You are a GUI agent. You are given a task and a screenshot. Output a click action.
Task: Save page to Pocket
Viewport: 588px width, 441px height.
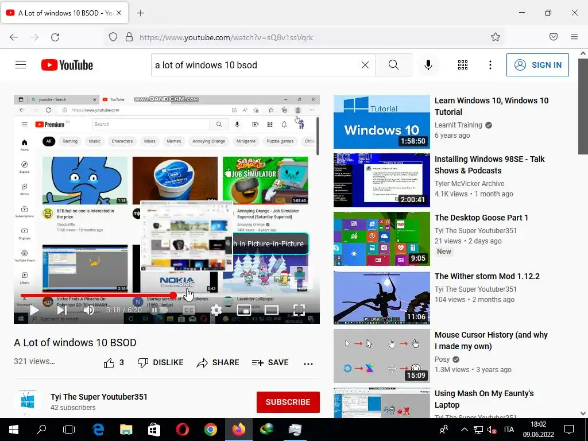[553, 37]
